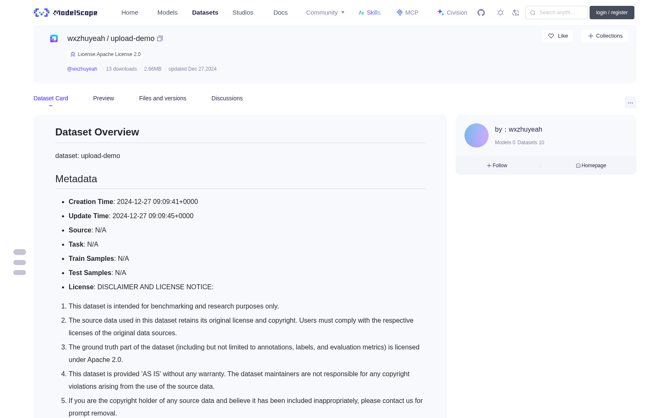670x418 pixels.
Task: Focus the Search anything input field
Action: [557, 13]
